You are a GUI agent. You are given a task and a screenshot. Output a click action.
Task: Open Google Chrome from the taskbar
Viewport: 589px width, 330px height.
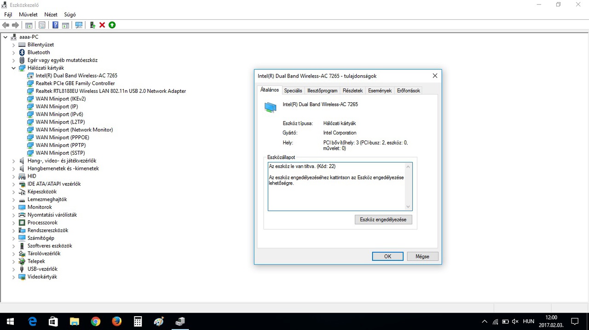tap(95, 321)
